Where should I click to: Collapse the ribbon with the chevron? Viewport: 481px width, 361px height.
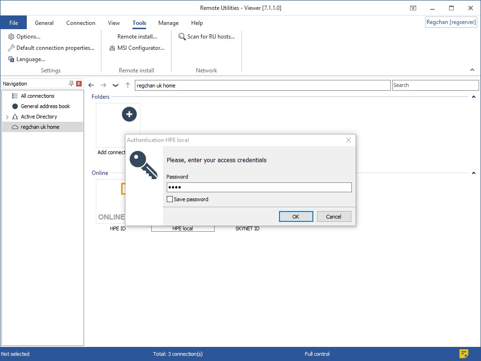point(472,70)
